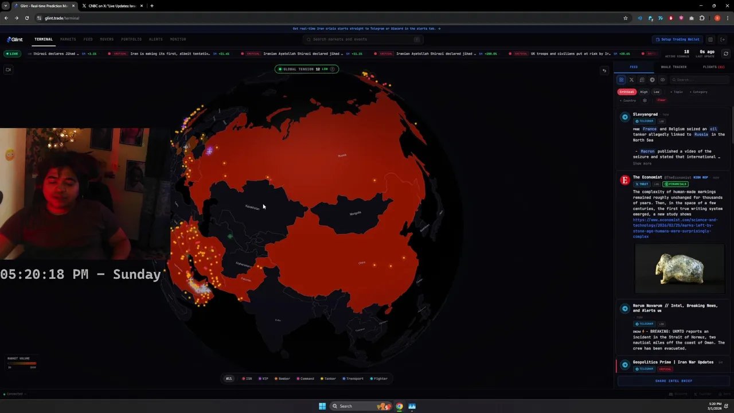This screenshot has height=413, width=734.
Task: Click Geopolitics Prime Telegram avatar icon
Action: 625,365
